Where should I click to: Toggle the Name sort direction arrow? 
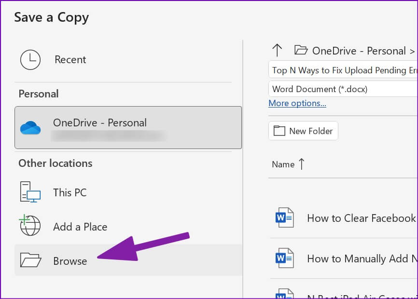point(302,164)
